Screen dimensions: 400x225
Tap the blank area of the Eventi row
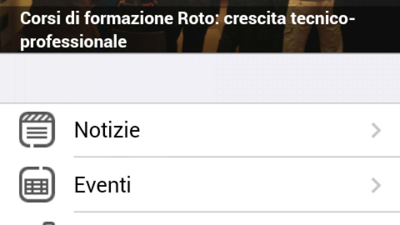pyautogui.click(x=250, y=185)
